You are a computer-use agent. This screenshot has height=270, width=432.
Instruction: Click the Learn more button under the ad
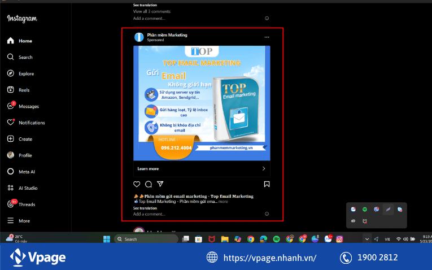click(202, 169)
